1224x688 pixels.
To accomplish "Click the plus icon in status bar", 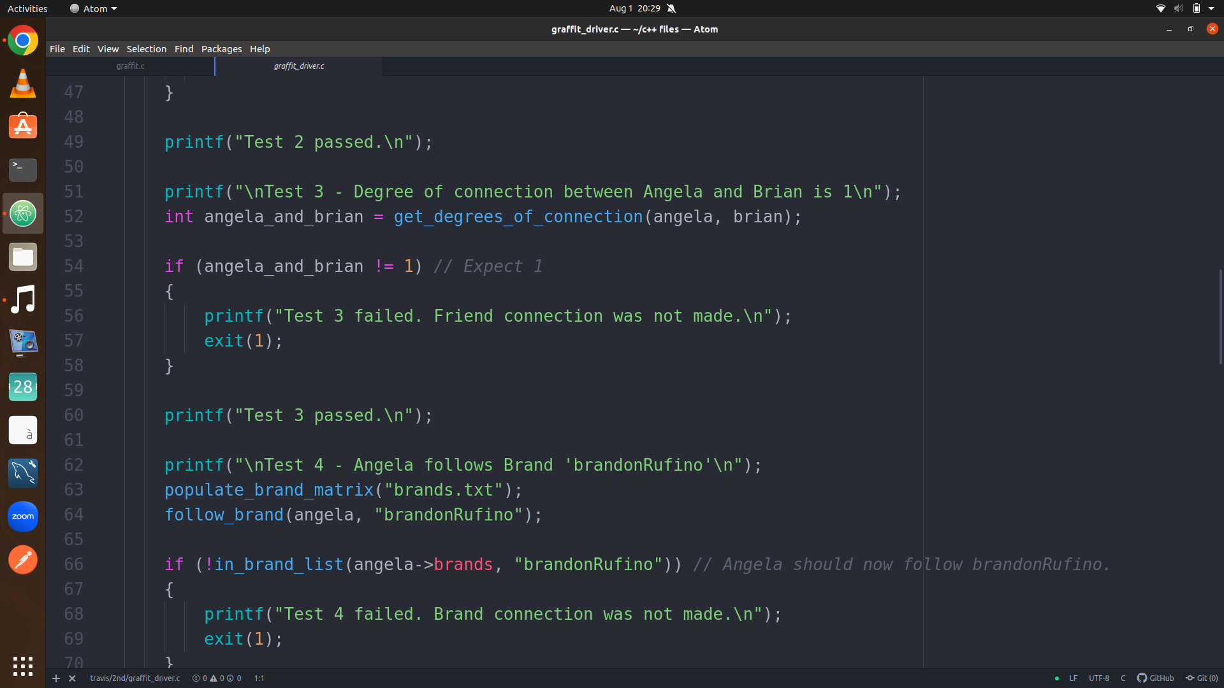I will point(56,678).
